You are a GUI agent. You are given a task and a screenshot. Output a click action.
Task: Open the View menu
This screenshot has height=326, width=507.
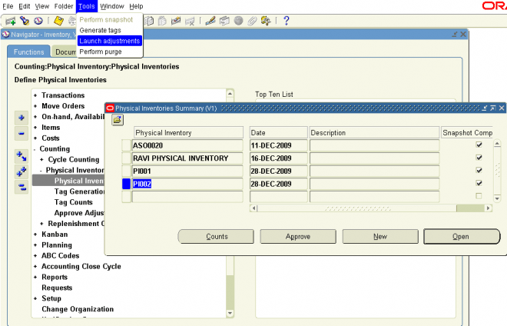pyautogui.click(x=42, y=6)
